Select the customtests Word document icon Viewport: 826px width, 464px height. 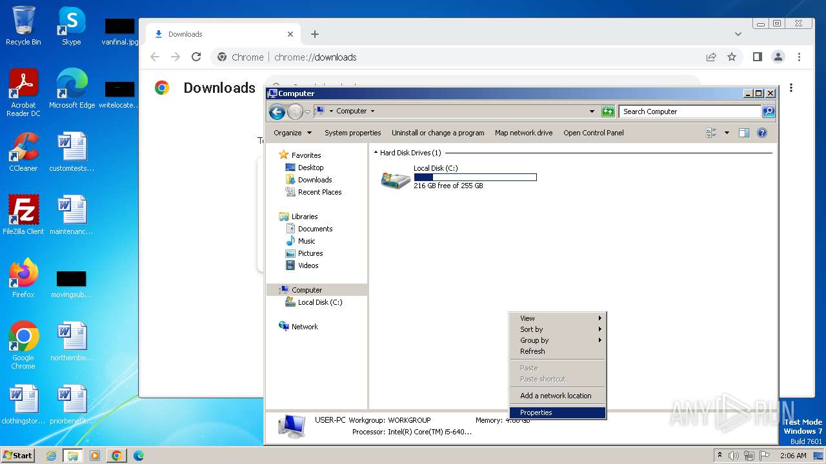72,153
